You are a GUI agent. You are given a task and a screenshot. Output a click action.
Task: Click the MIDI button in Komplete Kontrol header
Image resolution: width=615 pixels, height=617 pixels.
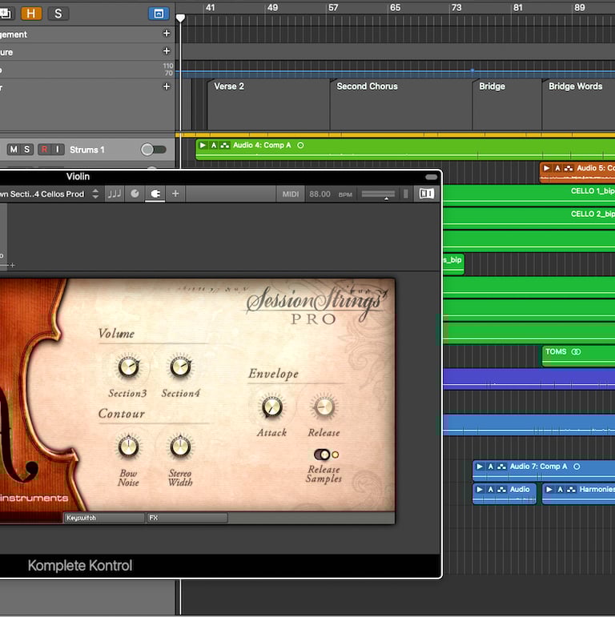point(290,194)
